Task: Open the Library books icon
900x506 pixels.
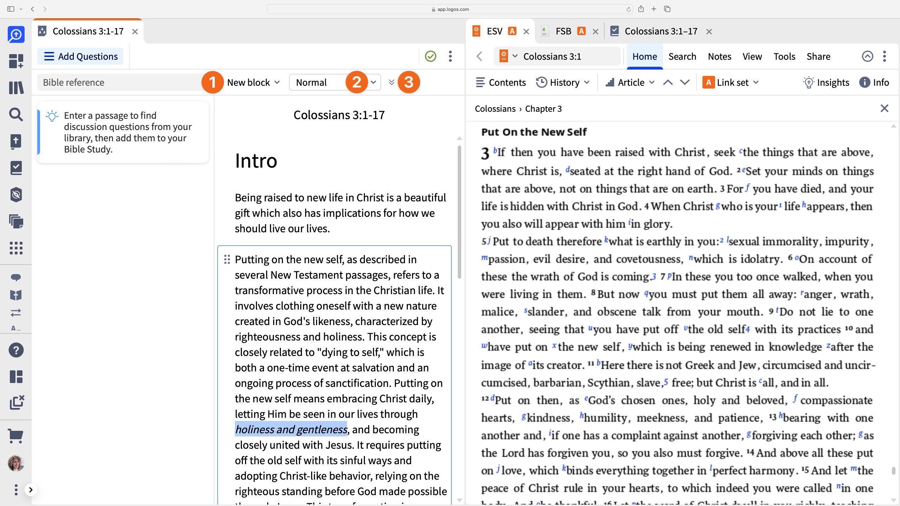Action: (x=16, y=88)
